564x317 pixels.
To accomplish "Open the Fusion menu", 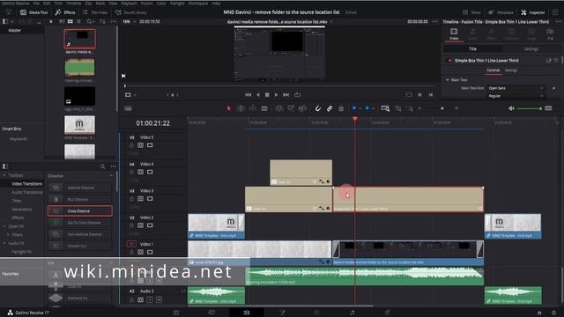I will point(146,4).
